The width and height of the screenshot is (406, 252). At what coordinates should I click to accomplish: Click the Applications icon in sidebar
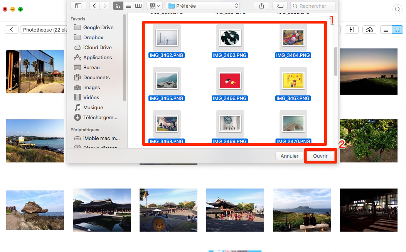tap(77, 57)
